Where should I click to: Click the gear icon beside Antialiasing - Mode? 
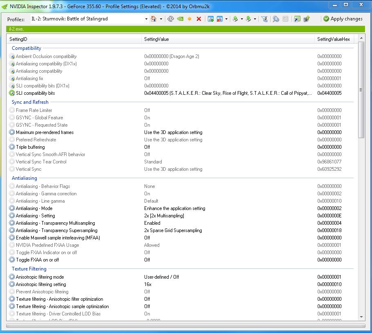click(11, 208)
